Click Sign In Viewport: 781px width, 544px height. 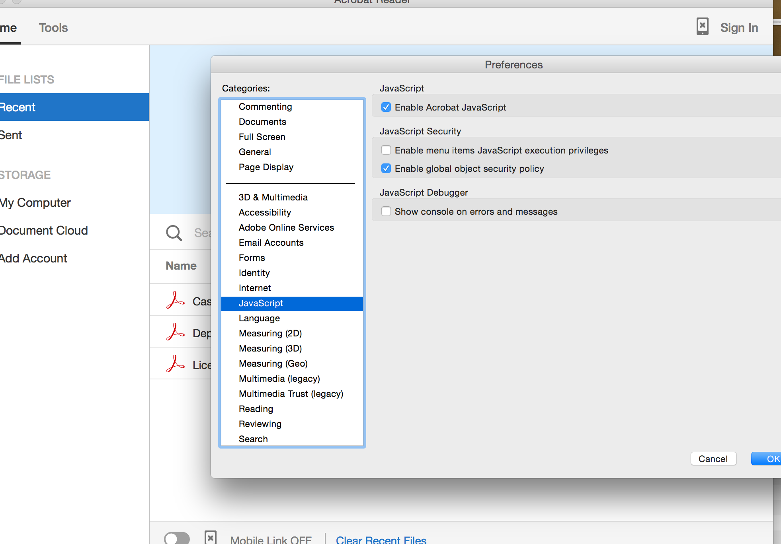tap(739, 27)
